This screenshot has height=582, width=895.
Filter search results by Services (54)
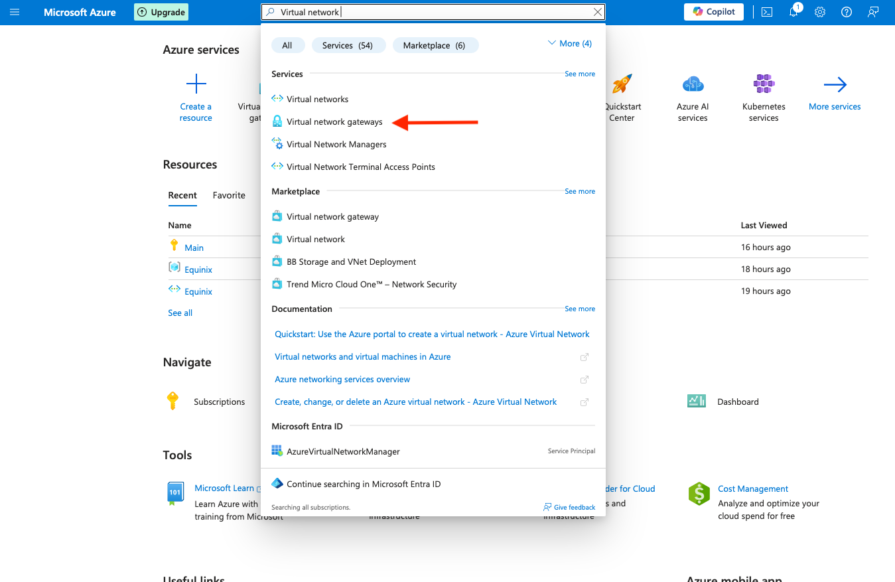(348, 45)
